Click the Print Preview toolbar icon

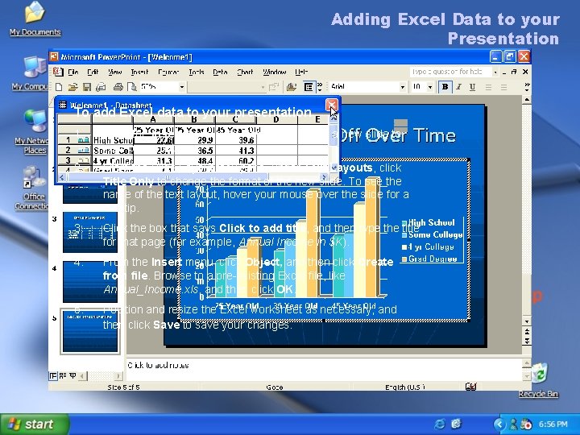point(131,87)
